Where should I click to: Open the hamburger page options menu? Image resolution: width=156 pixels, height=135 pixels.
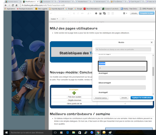pyautogui.click(x=125, y=13)
